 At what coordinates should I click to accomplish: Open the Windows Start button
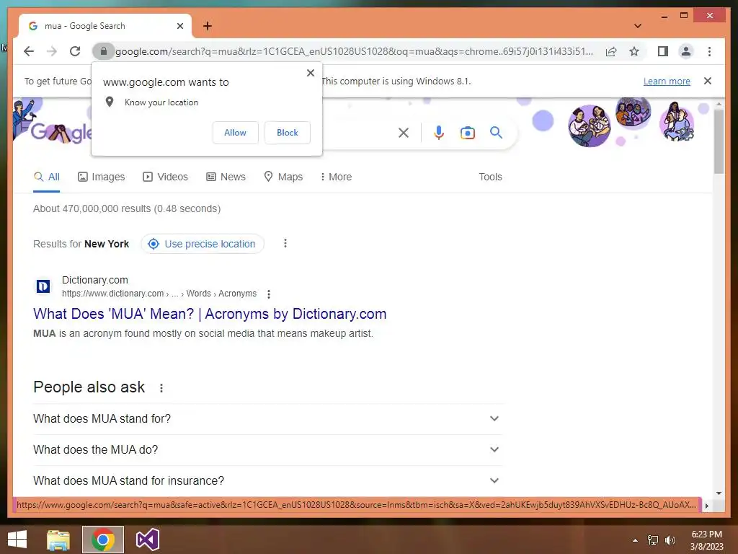point(17,540)
